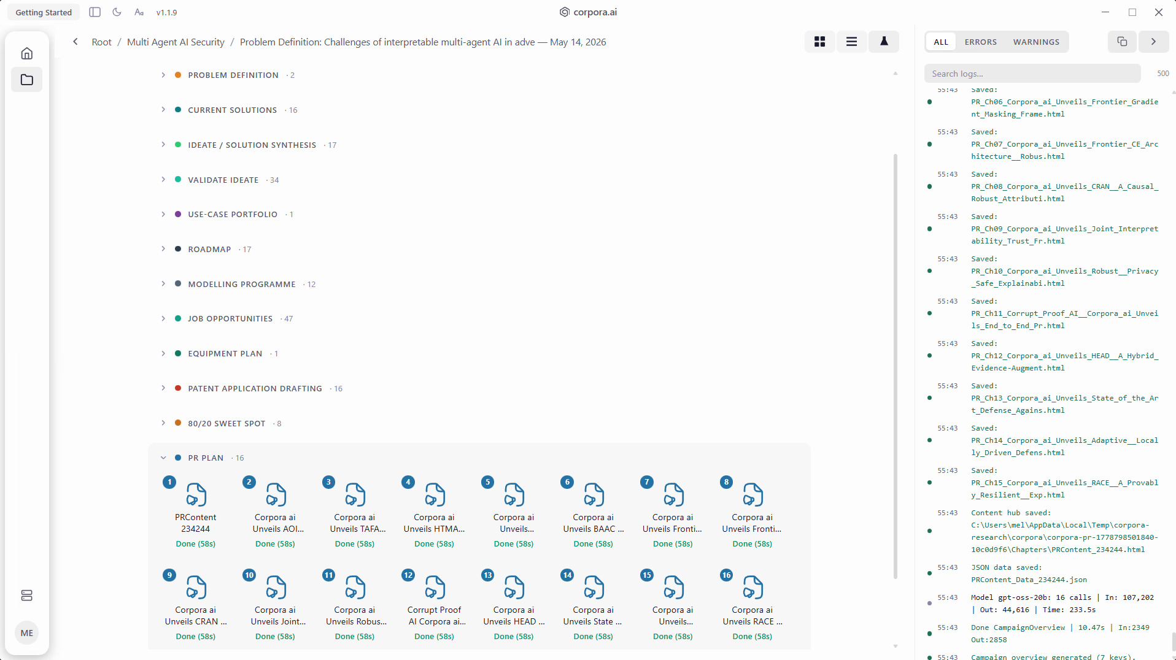The image size is (1176, 660).
Task: Switch to grid view
Action: coord(819,42)
